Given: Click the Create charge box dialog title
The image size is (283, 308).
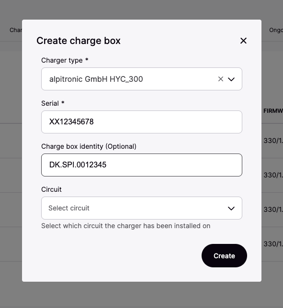Looking at the screenshot, I should tap(79, 41).
